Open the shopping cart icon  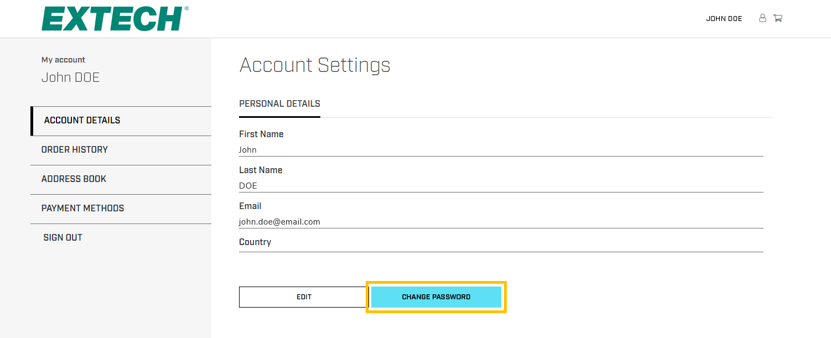(x=777, y=18)
